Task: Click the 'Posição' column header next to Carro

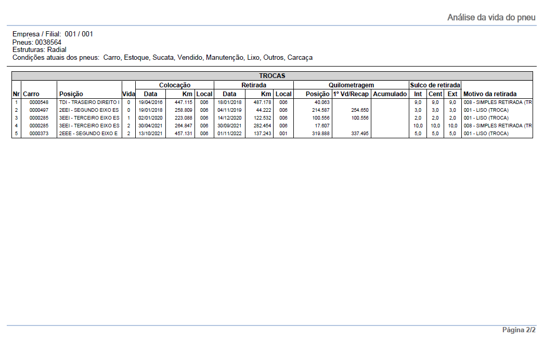Action: tap(71, 94)
